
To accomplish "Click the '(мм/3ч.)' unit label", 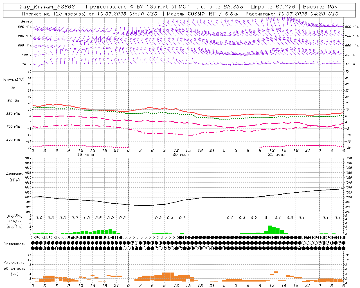I will [x=15, y=216].
